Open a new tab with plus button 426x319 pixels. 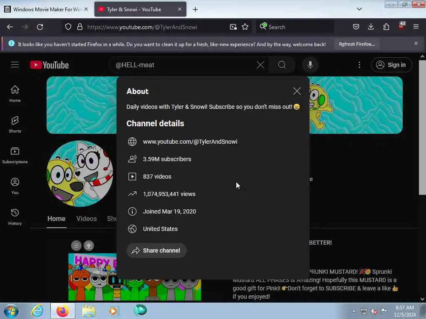tap(196, 10)
